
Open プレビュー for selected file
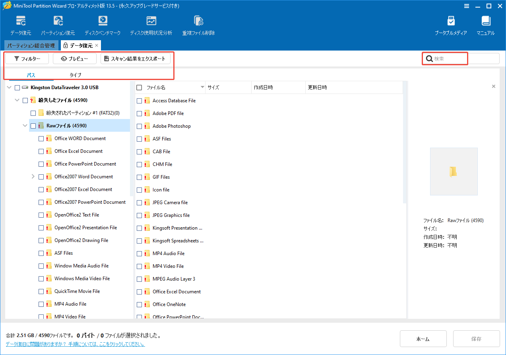tap(74, 58)
